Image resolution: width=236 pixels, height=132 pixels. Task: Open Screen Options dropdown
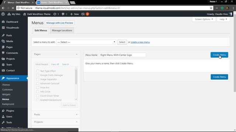(x=204, y=19)
